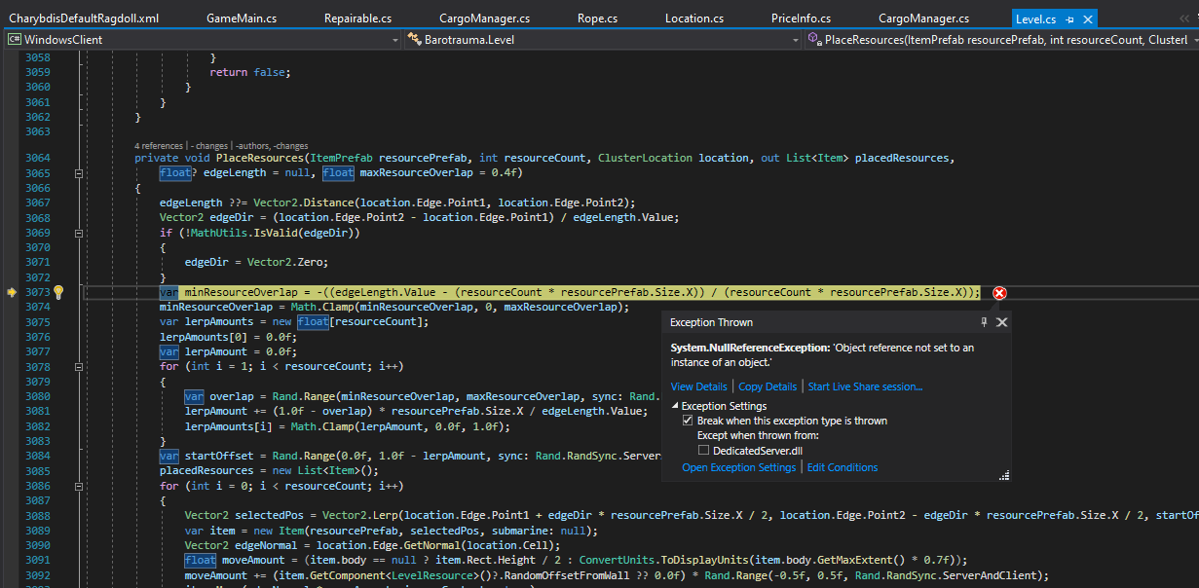Close the Level.cs tab

tap(1087, 18)
